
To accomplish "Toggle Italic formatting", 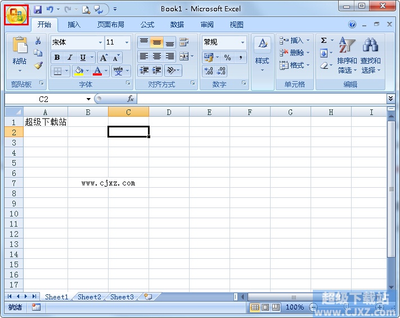I will pyautogui.click(x=70, y=58).
